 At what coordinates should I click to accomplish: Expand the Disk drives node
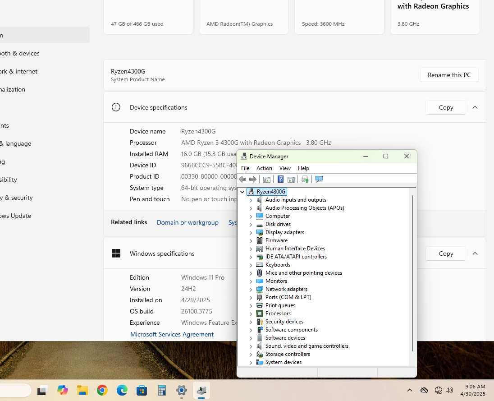point(251,225)
